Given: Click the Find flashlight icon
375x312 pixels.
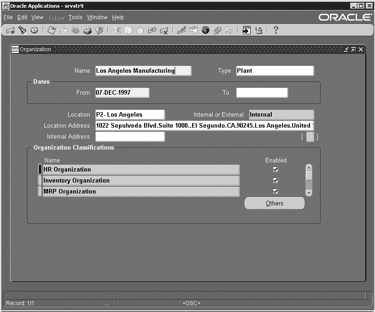Looking at the screenshot, I should [x=22, y=30].
